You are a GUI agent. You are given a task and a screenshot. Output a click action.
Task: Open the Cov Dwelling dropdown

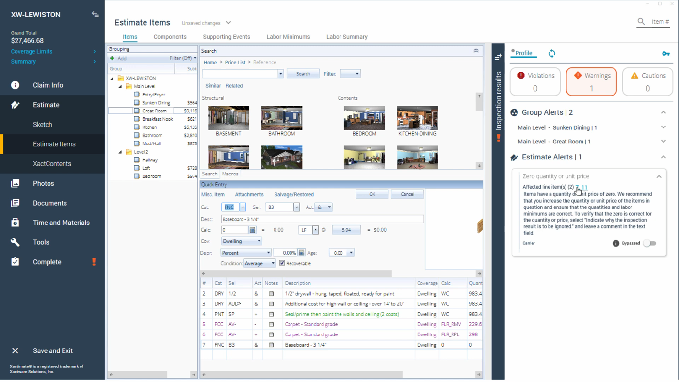pos(242,241)
